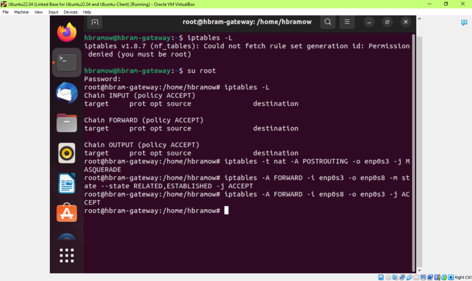Viewport: 472px width, 281px height.
Task: Click the VM view scroll-up arrow
Action: point(419,19)
